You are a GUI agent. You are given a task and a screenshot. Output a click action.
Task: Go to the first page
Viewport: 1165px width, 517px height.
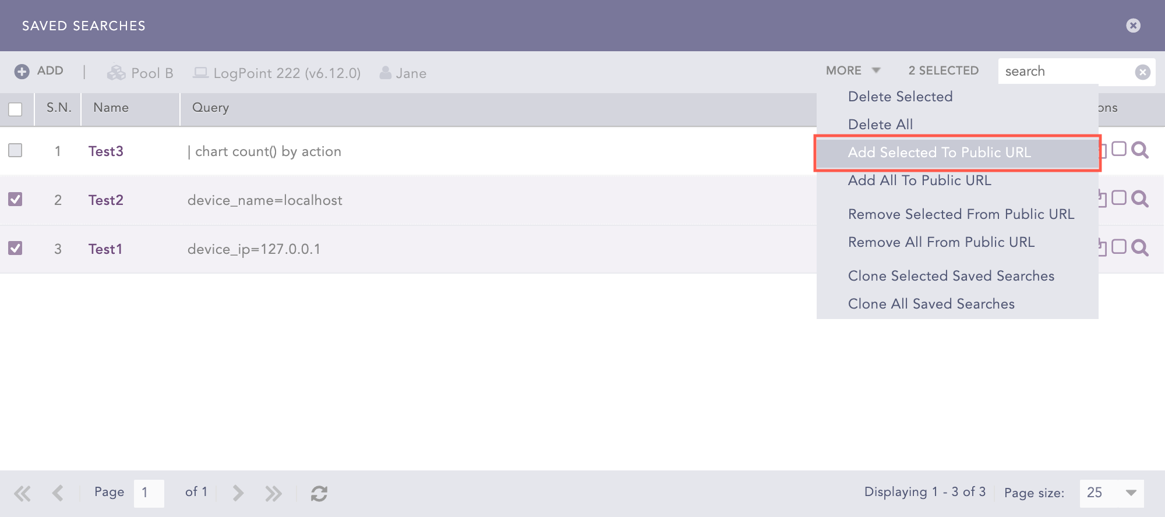[x=22, y=494]
